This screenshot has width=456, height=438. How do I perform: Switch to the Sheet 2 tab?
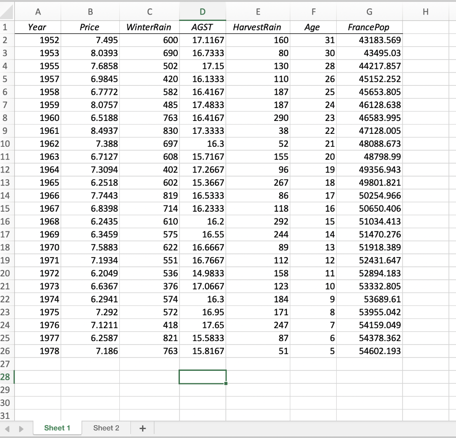pyautogui.click(x=106, y=428)
